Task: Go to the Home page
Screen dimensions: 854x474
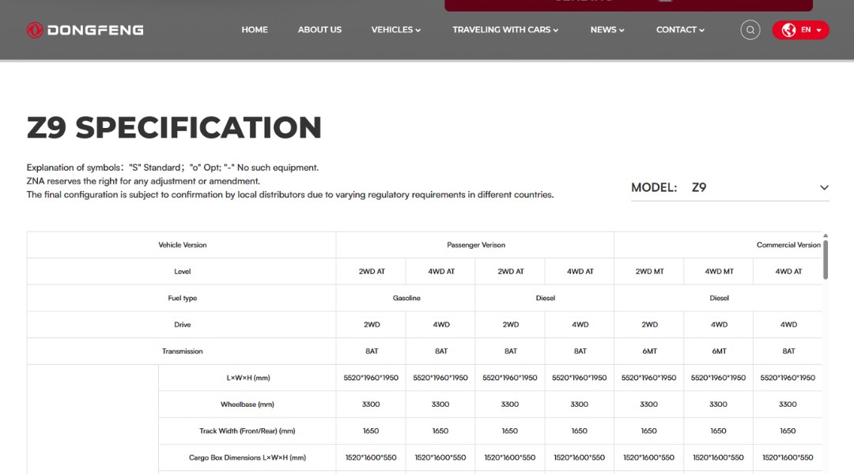Action: (255, 30)
